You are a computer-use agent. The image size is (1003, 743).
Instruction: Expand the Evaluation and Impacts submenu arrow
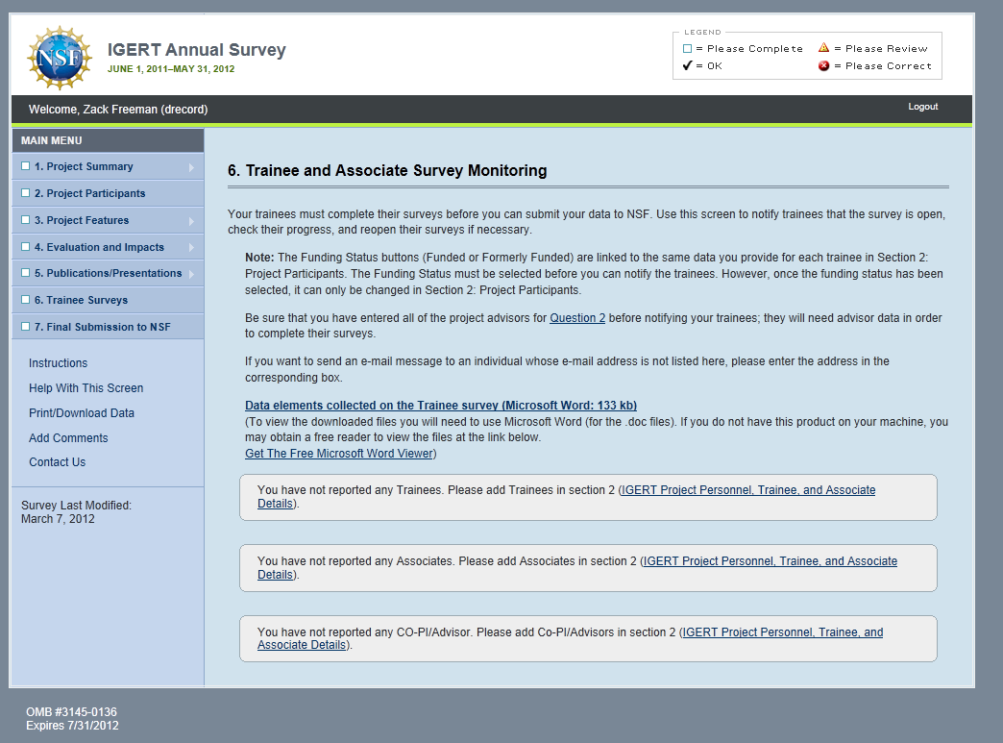191,247
